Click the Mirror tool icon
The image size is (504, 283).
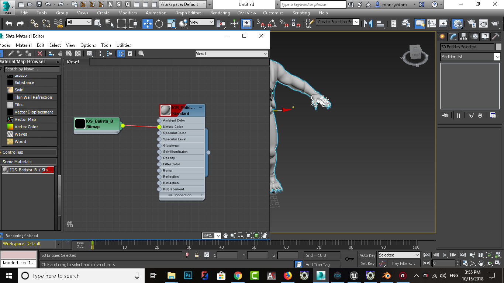point(368,24)
